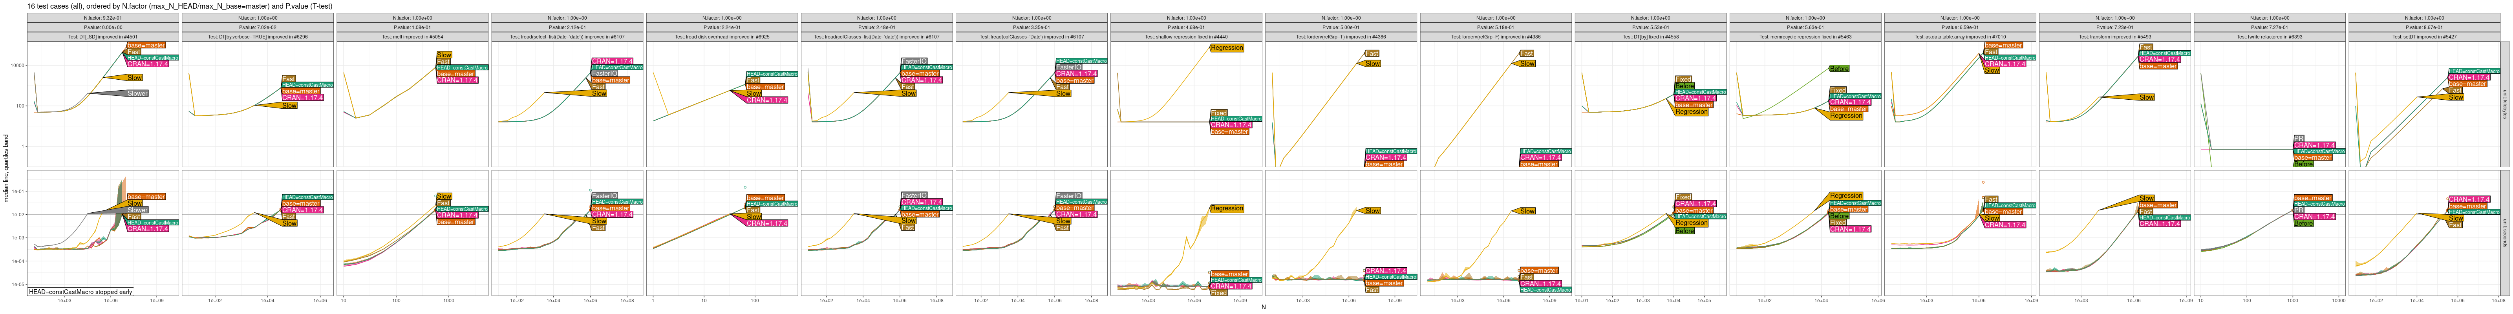This screenshot has height=314, width=2513.
Task: Select the strip 'Test: transform improved in #5493'
Action: click(x=2114, y=37)
